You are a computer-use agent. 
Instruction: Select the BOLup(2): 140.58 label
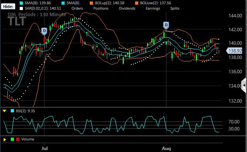pos(110,3)
